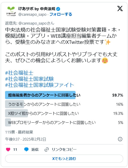This screenshot has height=168, width=128.
Task: Open the #社会福祉士 hashtag
Action: (19, 73)
